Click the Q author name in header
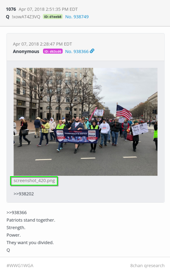 pos(7,17)
